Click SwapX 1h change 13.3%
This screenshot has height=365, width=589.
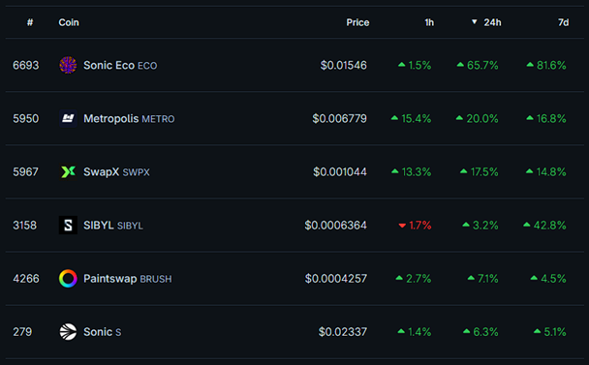point(412,172)
